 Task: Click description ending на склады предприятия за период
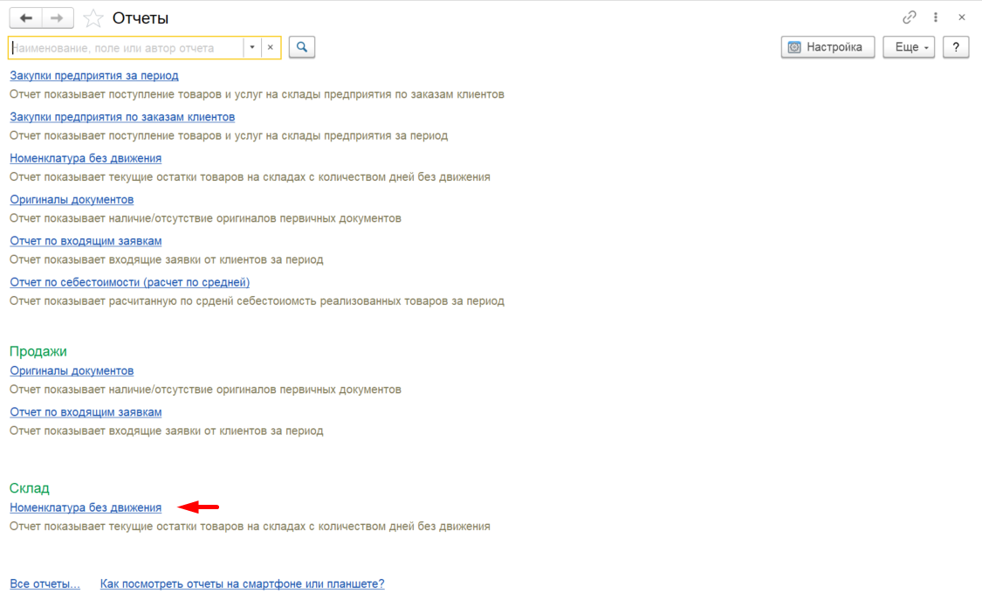click(x=229, y=136)
